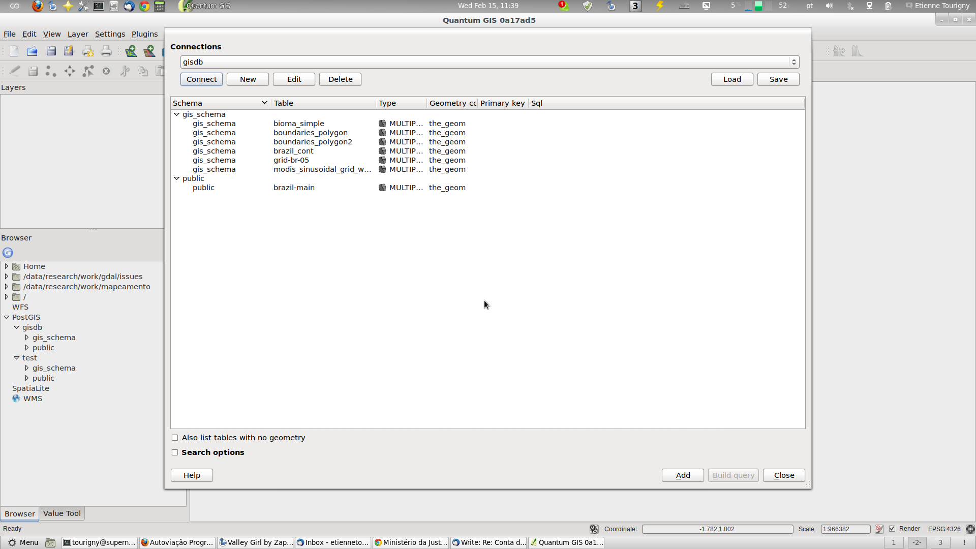Screen dimensions: 976x549
Task: Open the Layer menu
Action: point(78,34)
